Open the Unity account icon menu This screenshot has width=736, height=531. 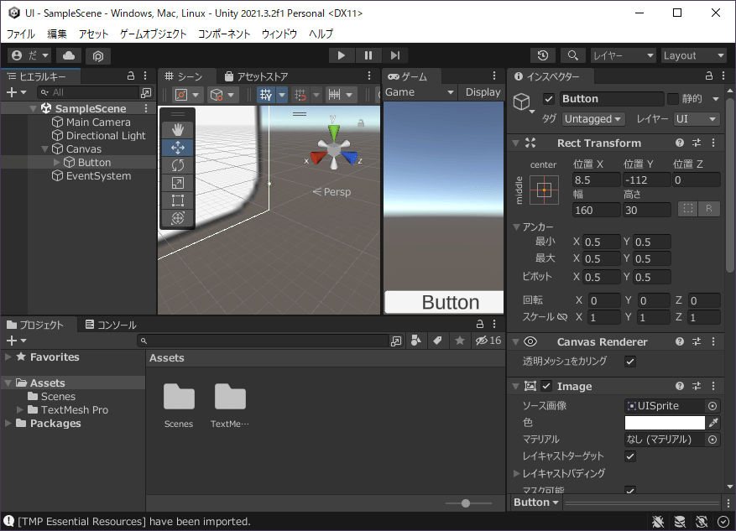pyautogui.click(x=29, y=55)
